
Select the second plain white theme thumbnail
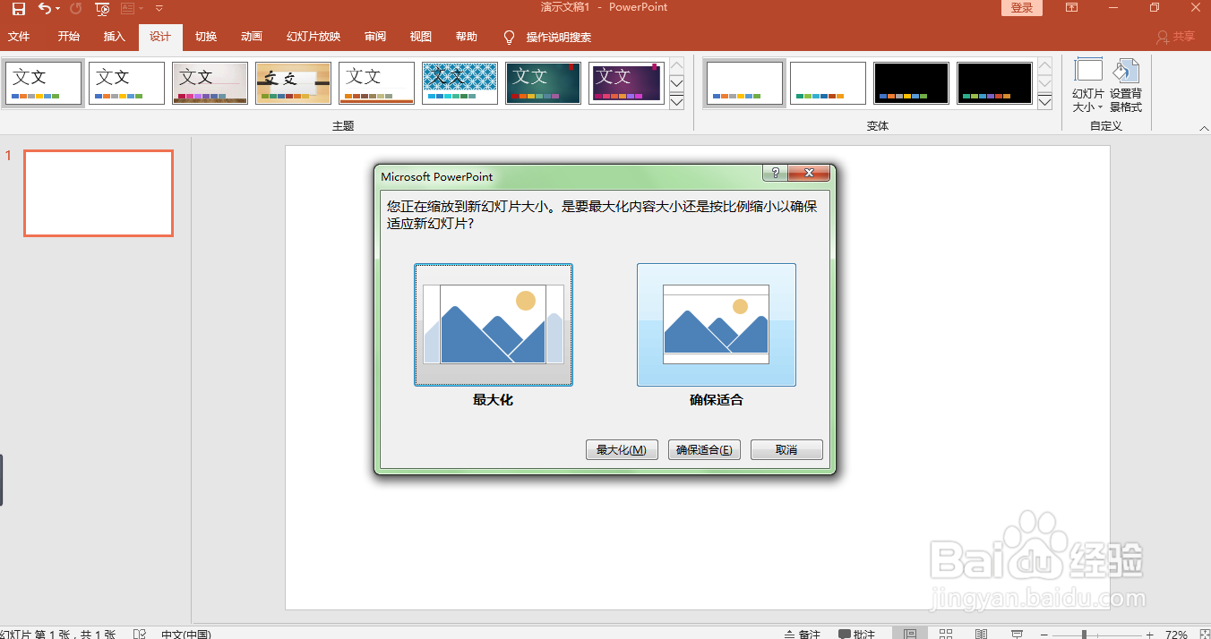127,83
